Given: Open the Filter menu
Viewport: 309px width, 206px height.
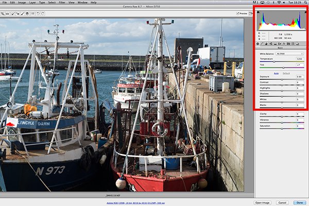Looking at the screenshot, I should point(62,2).
